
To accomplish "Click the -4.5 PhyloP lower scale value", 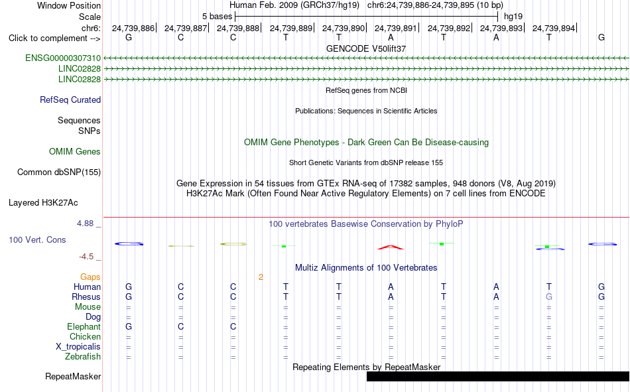I will [x=86, y=257].
